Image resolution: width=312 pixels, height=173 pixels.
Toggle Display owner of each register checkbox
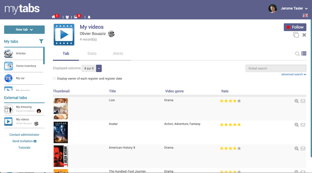tap(54, 78)
